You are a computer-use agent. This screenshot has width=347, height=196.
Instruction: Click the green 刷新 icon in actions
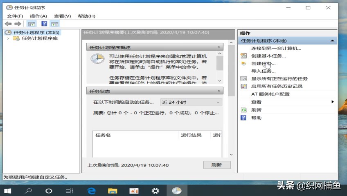click(x=243, y=110)
